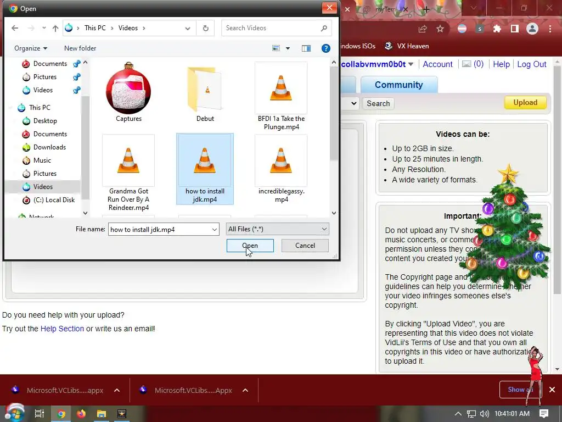The image size is (562, 422).
Task: Open Music in the navigation pane
Action: click(x=42, y=160)
